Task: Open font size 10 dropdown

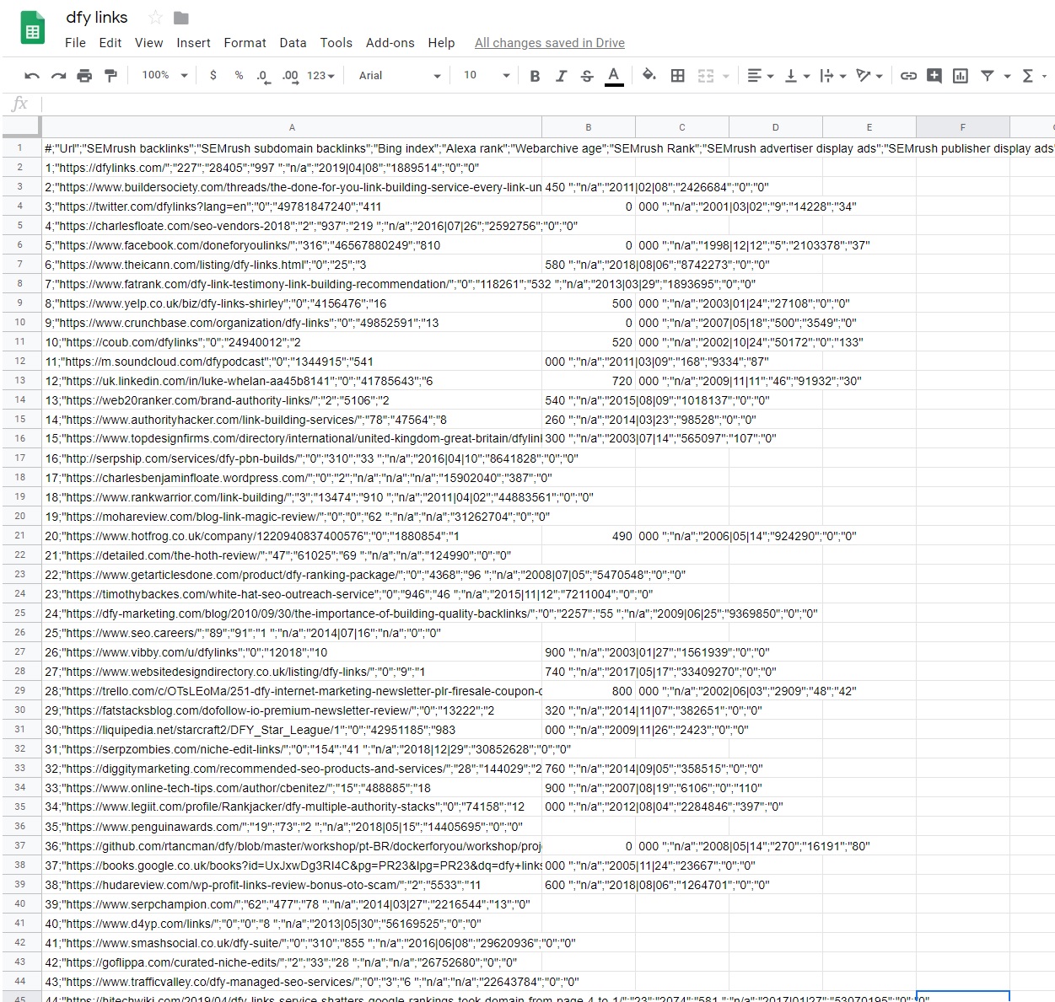Action: (487, 76)
